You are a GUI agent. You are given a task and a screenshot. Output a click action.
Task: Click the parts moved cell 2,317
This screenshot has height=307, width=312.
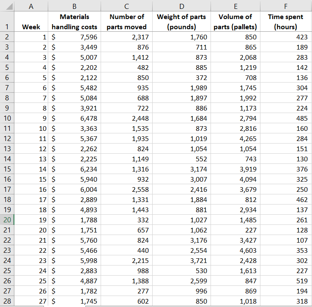(126, 37)
